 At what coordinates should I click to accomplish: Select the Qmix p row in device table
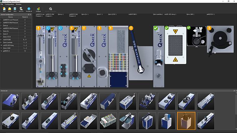click(x=16, y=25)
